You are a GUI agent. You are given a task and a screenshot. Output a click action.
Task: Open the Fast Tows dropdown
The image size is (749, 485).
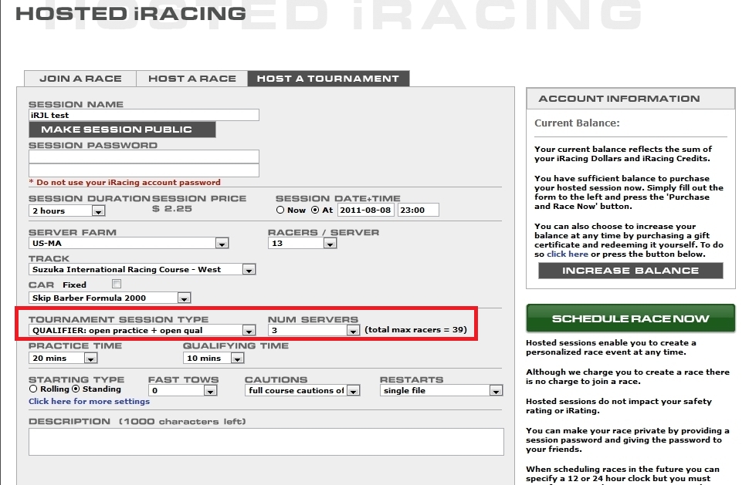pyautogui.click(x=183, y=391)
